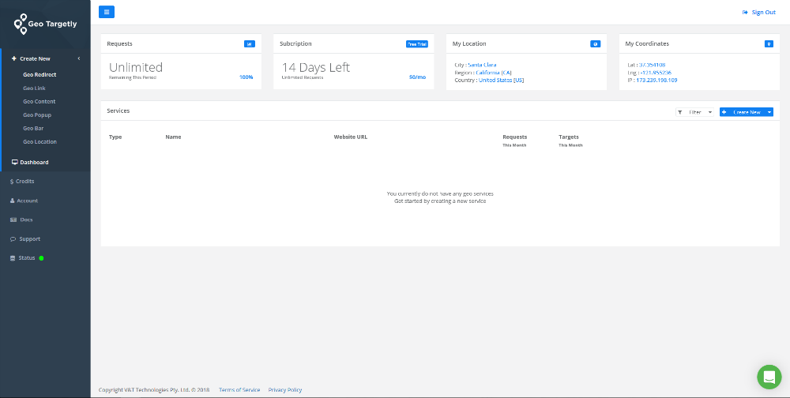Open the Account page

[x=24, y=201]
